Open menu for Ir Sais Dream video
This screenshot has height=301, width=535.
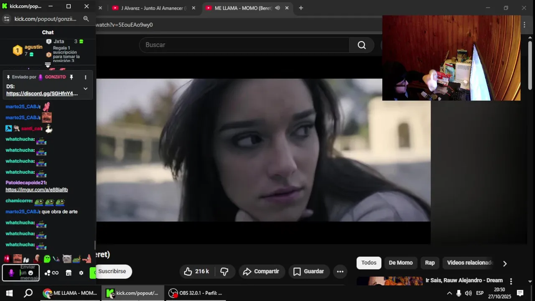[x=511, y=281]
